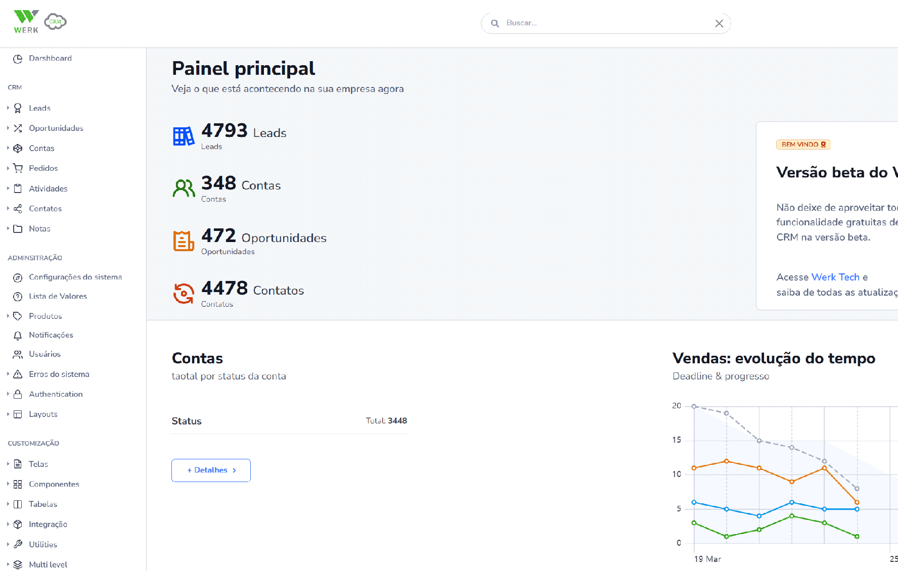
Task: Click the Authentication padlock icon
Action: (18, 394)
